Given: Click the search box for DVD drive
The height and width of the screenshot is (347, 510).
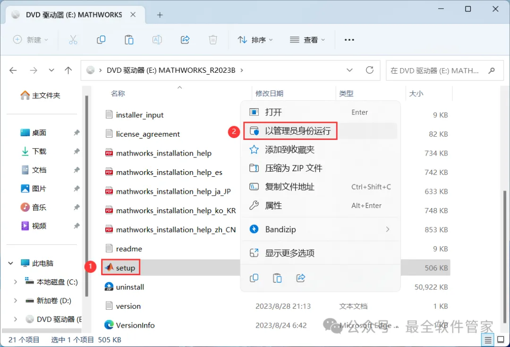Looking at the screenshot, I should click(x=445, y=70).
